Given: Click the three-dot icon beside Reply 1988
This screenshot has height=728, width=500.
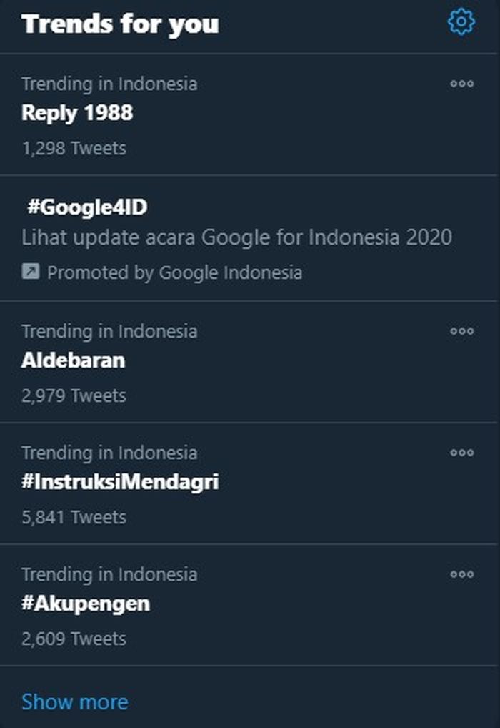Looking at the screenshot, I should point(461,84).
